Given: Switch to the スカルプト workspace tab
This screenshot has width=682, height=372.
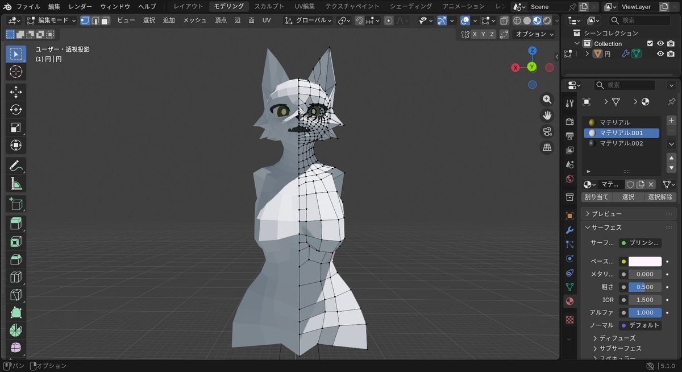Looking at the screenshot, I should 269,6.
